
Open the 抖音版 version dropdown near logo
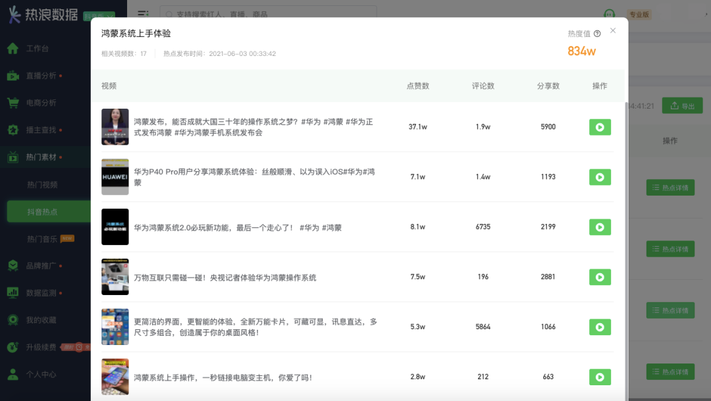pos(99,16)
